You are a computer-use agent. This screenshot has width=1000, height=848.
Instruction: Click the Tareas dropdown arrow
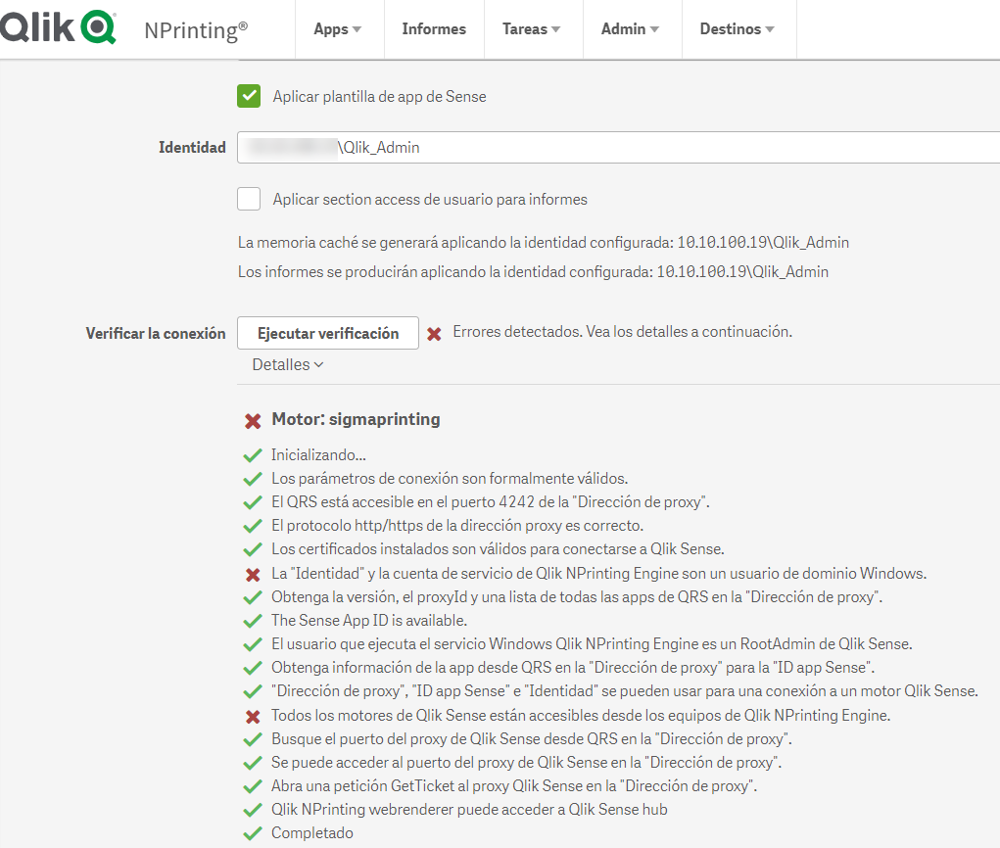click(x=556, y=30)
